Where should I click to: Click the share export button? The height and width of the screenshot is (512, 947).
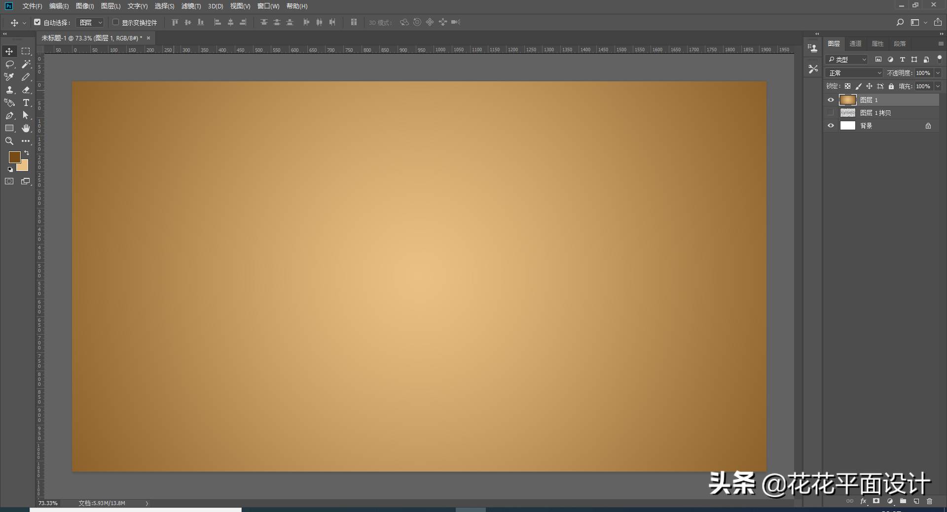pyautogui.click(x=938, y=22)
